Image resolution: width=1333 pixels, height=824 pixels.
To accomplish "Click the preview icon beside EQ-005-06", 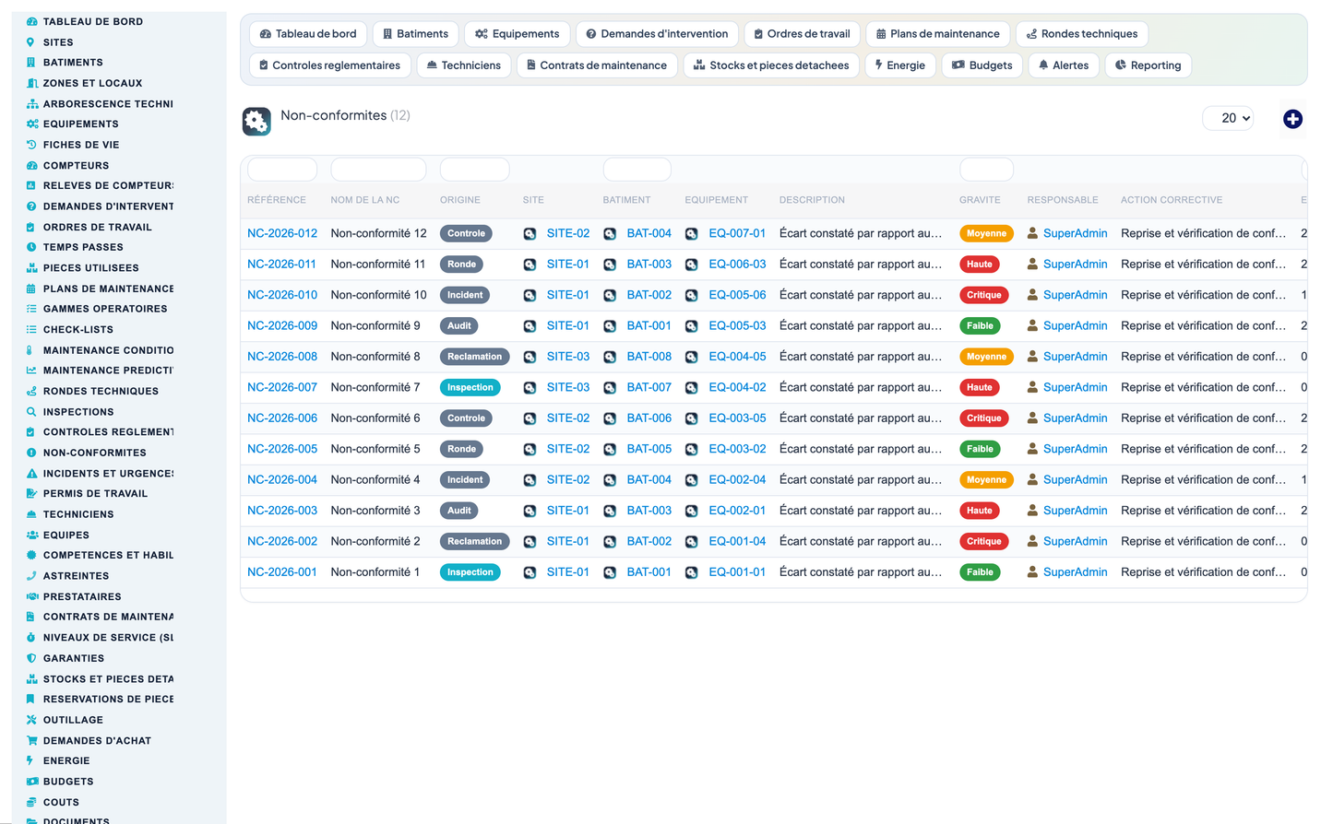I will (x=691, y=296).
